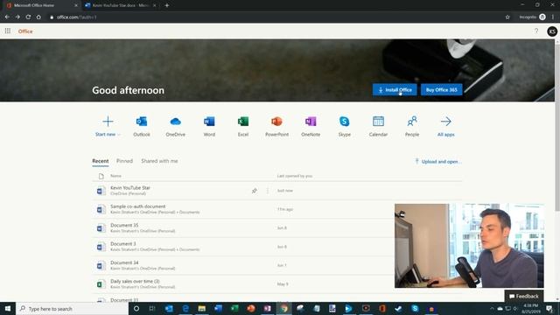
Task: Sort by Last opened by you header
Action: coord(295,176)
